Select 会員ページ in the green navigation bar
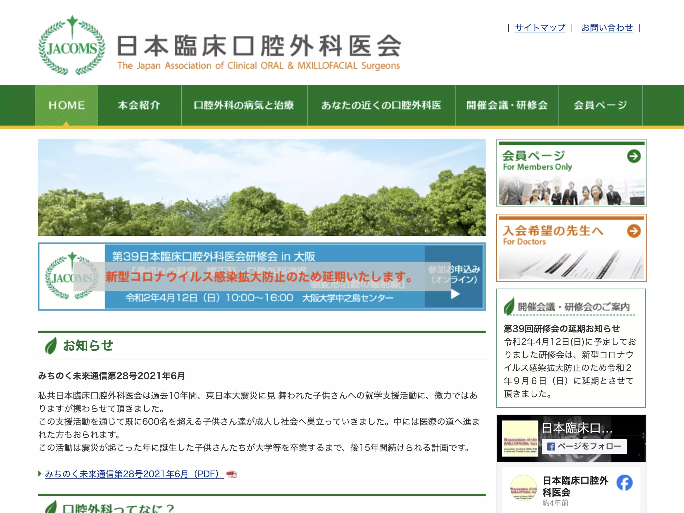The image size is (684, 513). point(600,105)
